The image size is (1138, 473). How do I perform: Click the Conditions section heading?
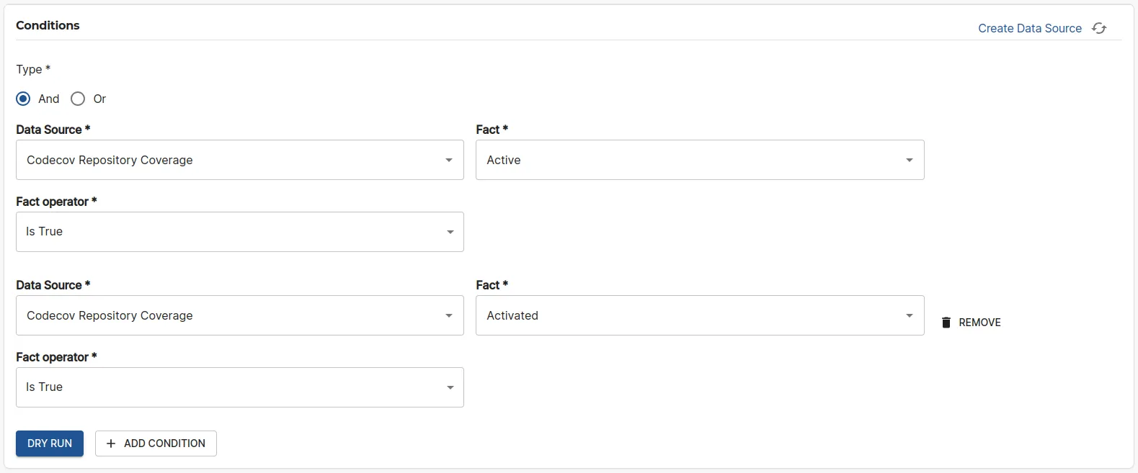click(48, 25)
